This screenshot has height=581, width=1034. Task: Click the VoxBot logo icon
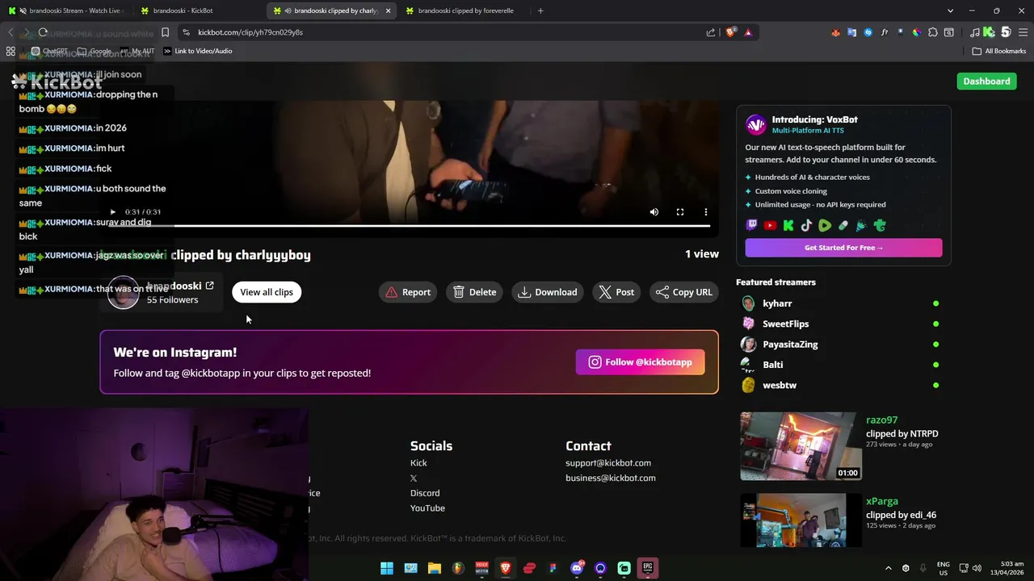(x=756, y=124)
